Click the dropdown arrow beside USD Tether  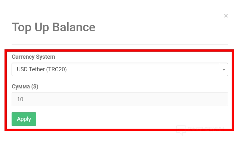pyautogui.click(x=224, y=69)
